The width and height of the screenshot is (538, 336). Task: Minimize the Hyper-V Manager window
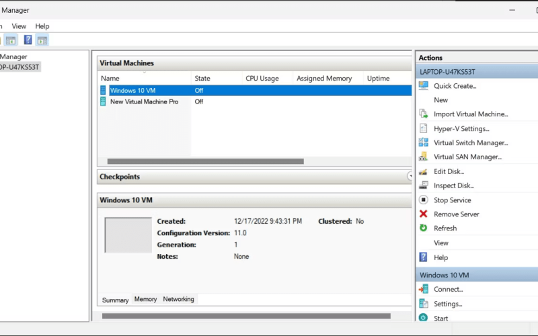pyautogui.click(x=512, y=10)
